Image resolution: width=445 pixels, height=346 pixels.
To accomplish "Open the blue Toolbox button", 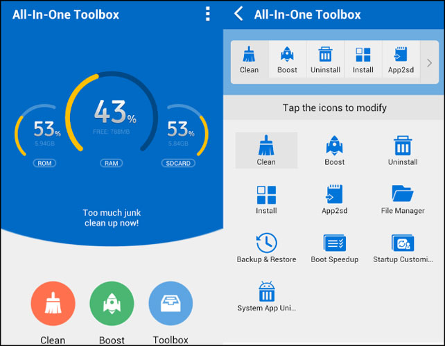I will pyautogui.click(x=171, y=304).
